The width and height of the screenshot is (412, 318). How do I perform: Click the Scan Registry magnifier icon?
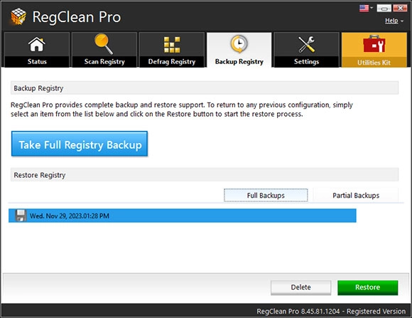(104, 43)
